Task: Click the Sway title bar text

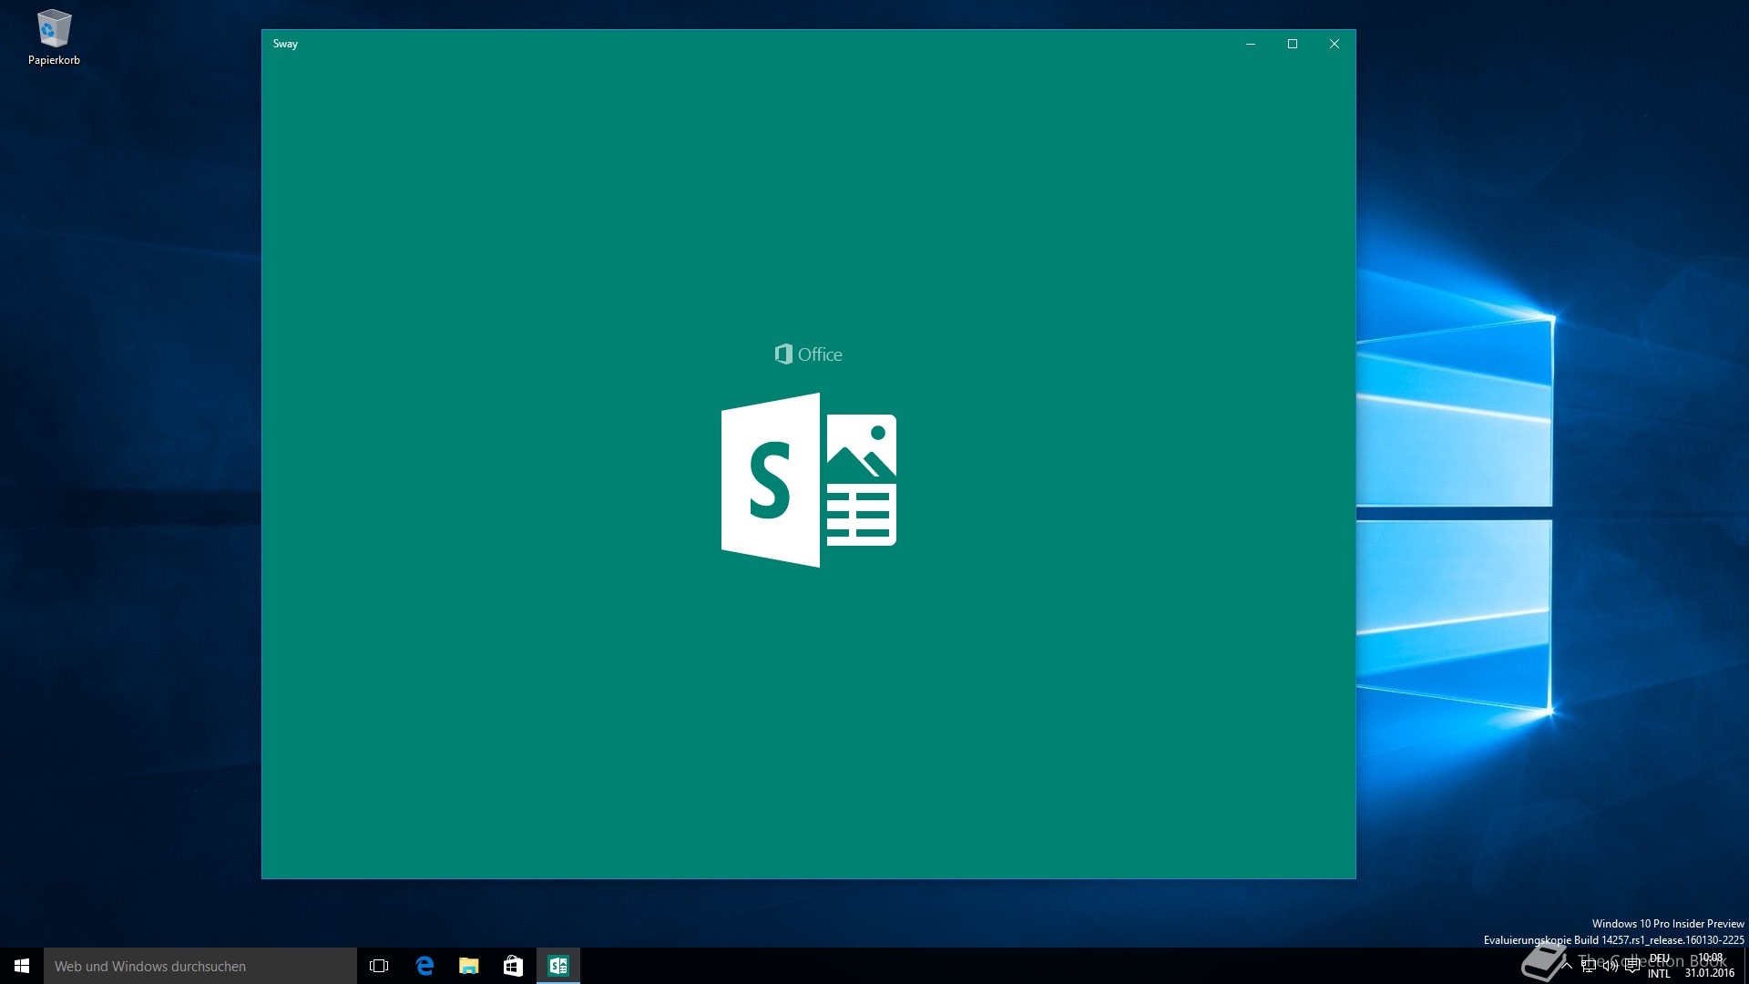Action: click(x=285, y=44)
